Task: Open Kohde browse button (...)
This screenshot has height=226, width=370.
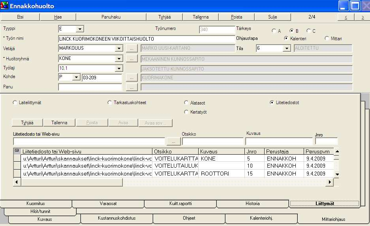Action: 131,78
